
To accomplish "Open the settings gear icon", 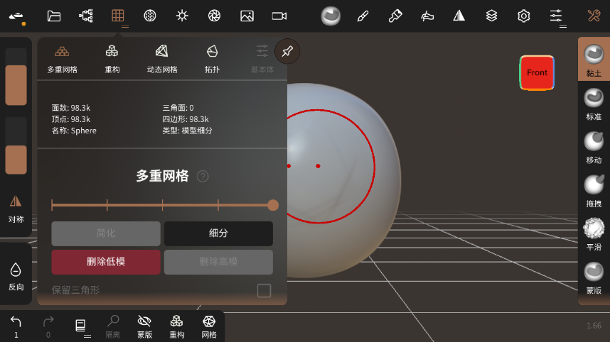I will 524,16.
